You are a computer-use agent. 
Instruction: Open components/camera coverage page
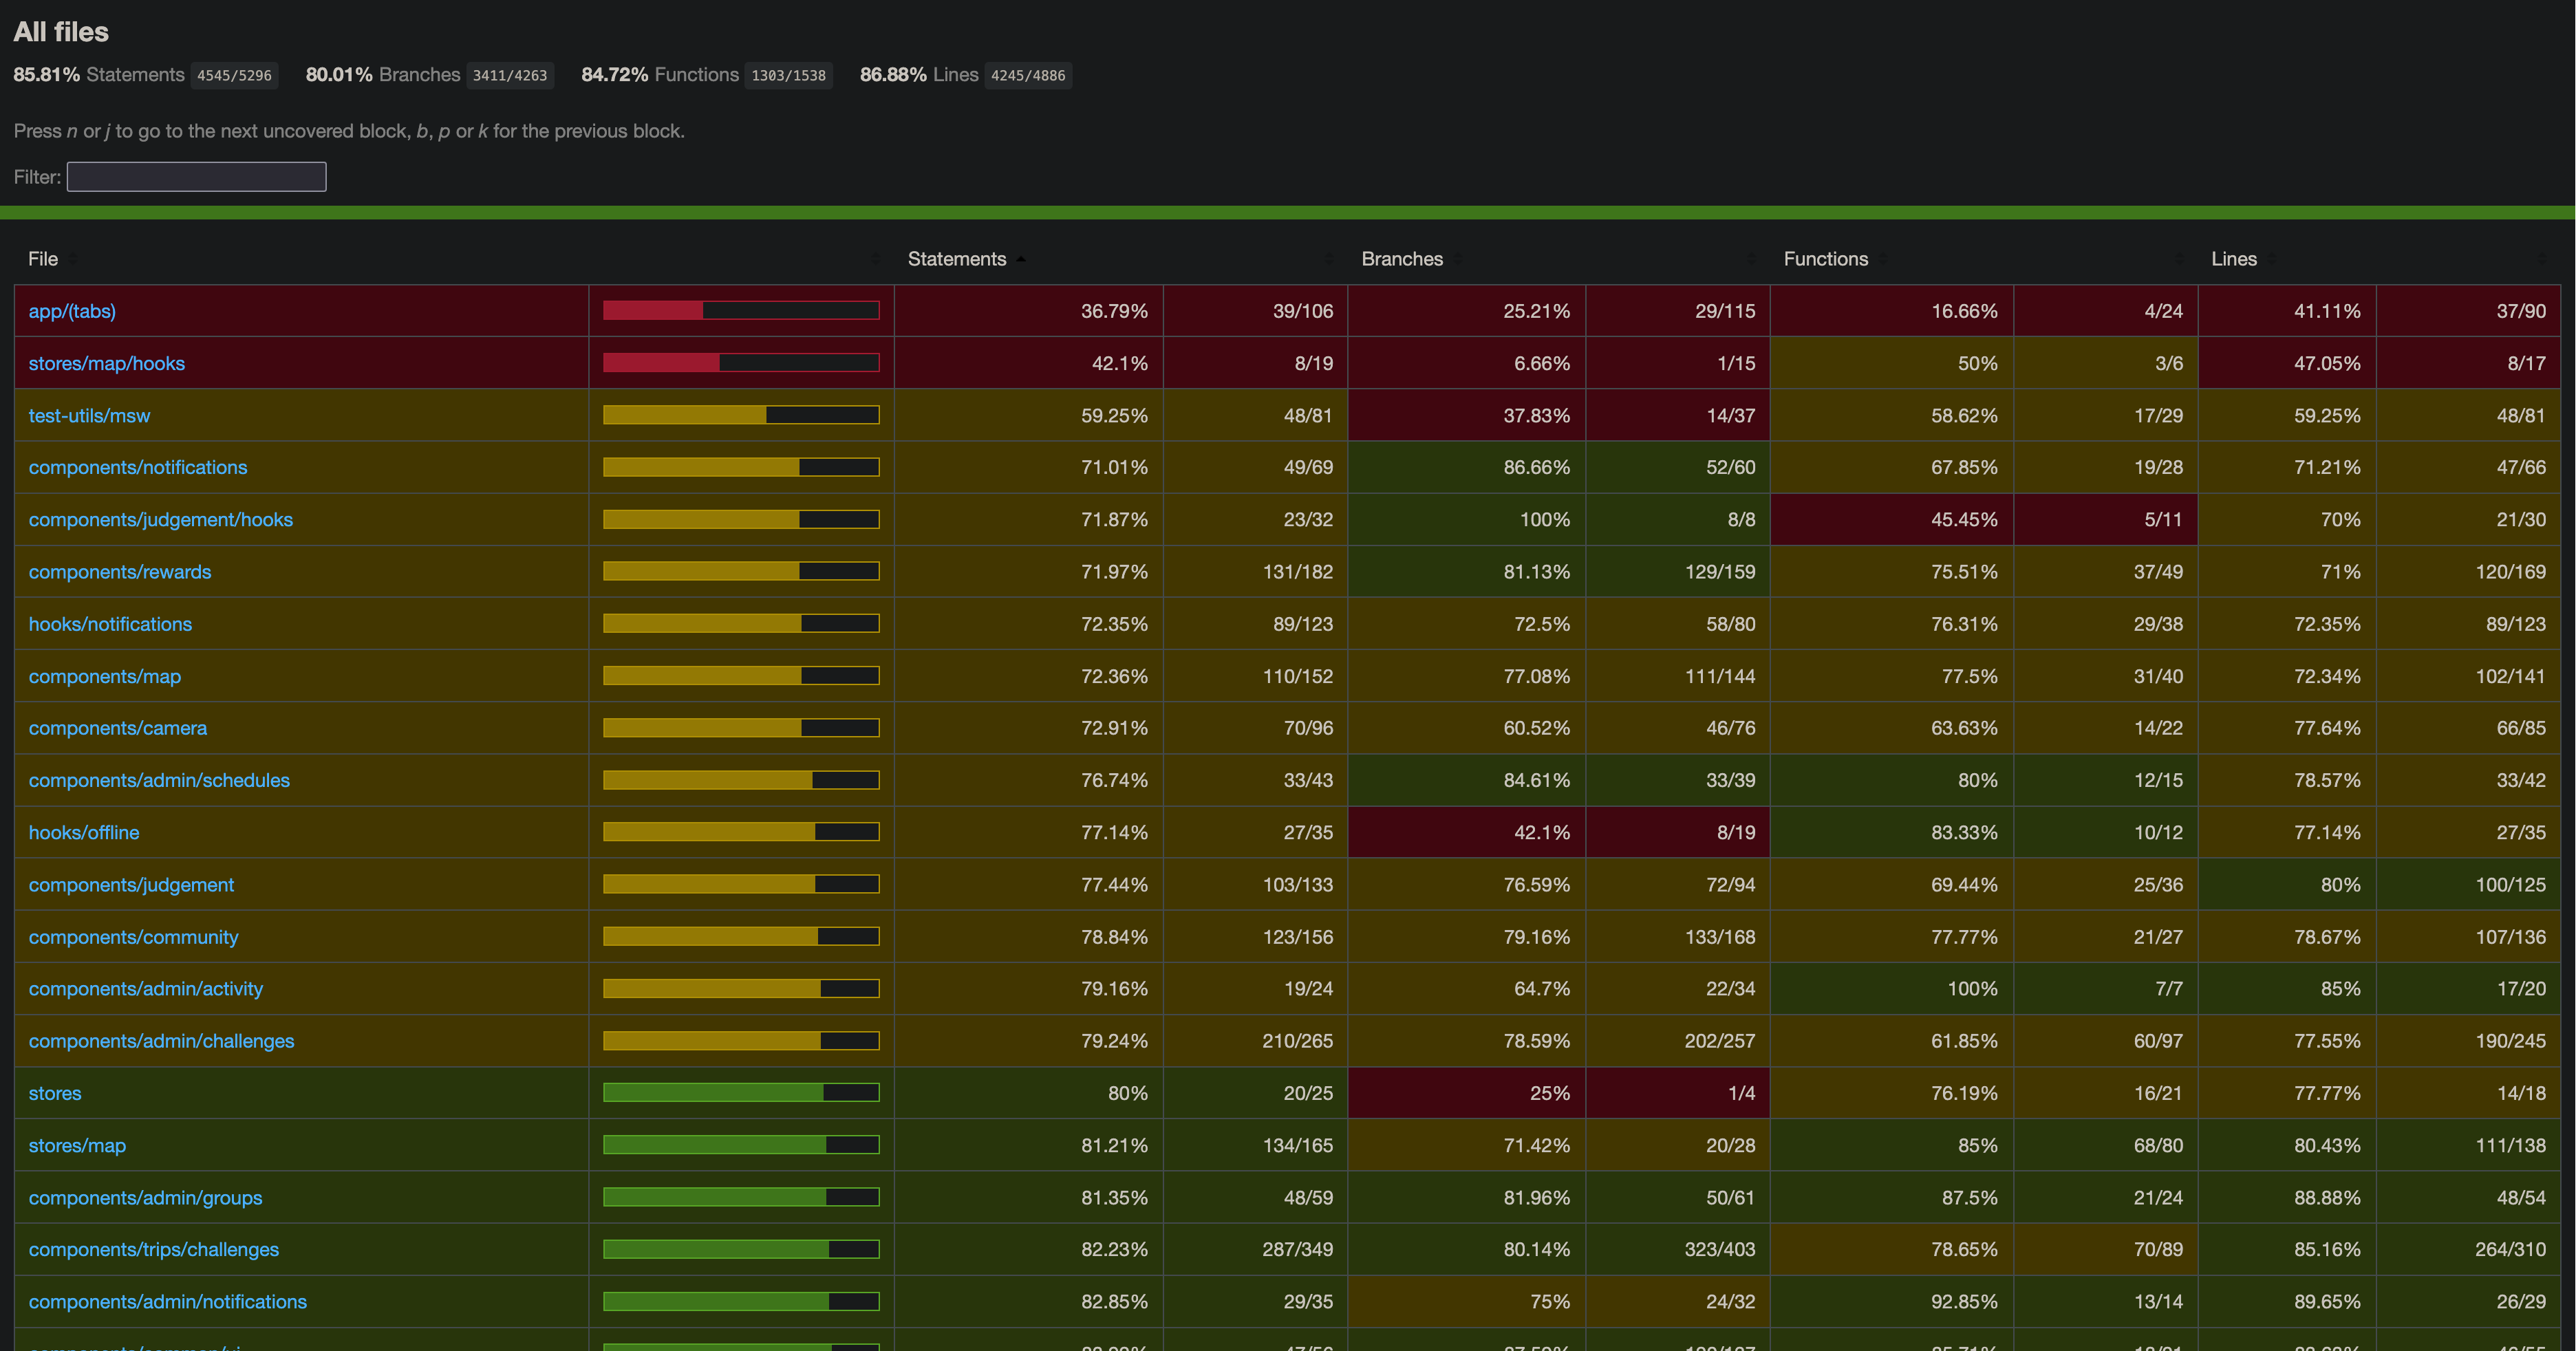118,728
